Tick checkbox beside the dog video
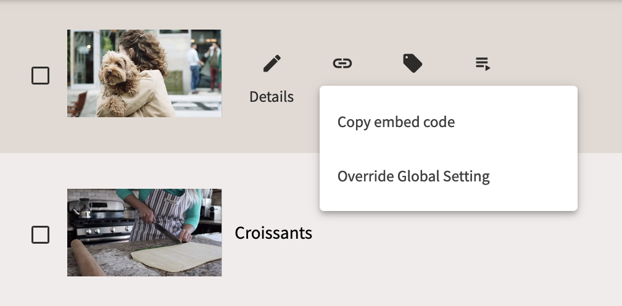The height and width of the screenshot is (306, 622). pyautogui.click(x=41, y=75)
